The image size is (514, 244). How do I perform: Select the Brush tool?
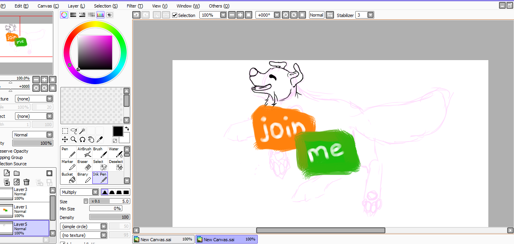(x=100, y=152)
